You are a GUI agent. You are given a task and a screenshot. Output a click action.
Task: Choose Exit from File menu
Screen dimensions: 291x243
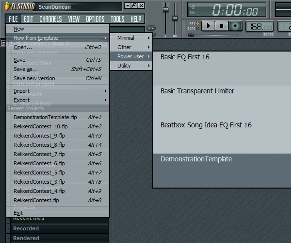tap(58, 213)
